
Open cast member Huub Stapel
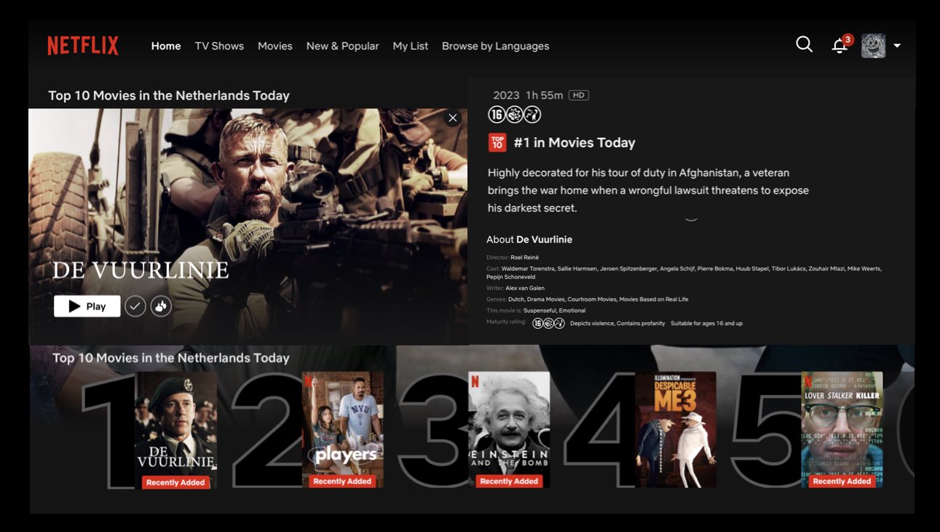(753, 269)
